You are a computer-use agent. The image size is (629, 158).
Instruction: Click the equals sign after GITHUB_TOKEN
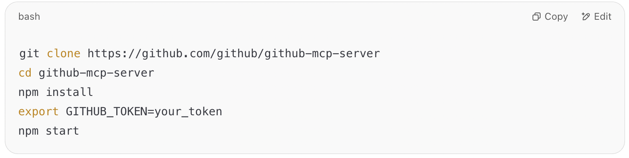click(151, 112)
